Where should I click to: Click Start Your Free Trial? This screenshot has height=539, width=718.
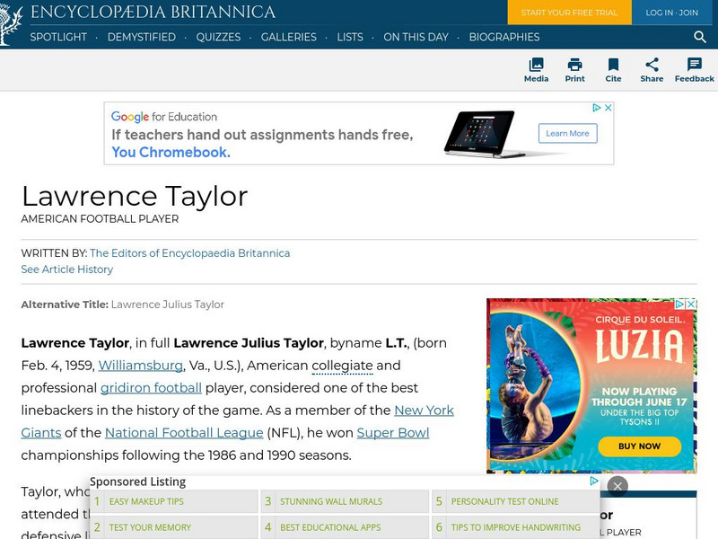tap(569, 13)
